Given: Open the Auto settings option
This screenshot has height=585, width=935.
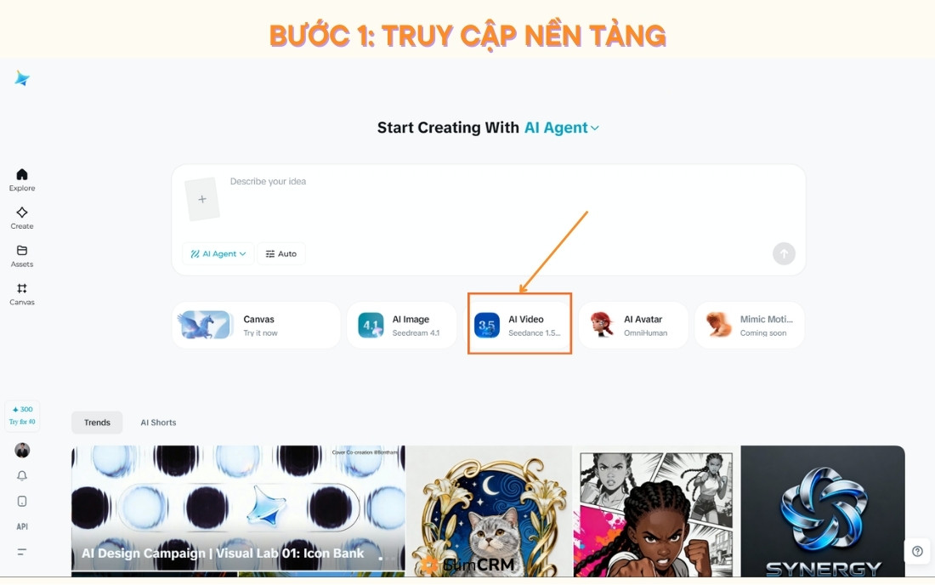Looking at the screenshot, I should 280,253.
